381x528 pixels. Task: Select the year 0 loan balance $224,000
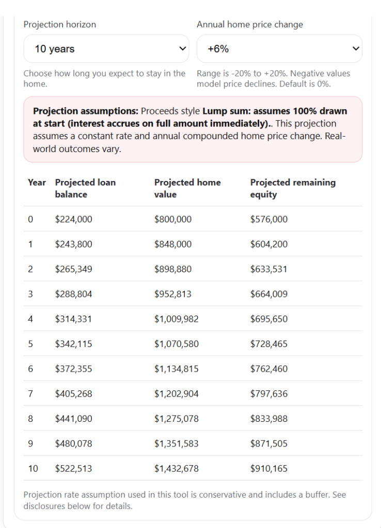pos(73,219)
